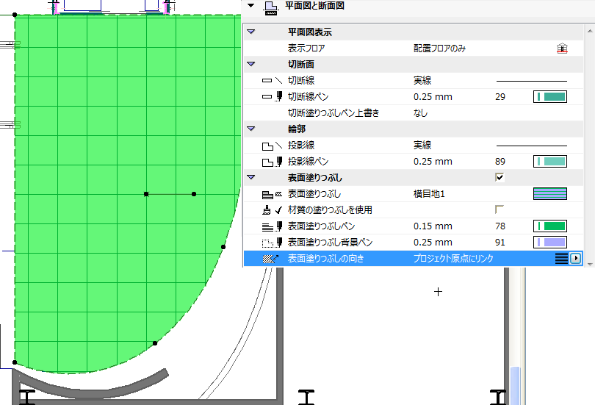This screenshot has height=405, width=595.
Task: Click the 表面塗りつぶしペン pen number 78
Action: [x=500, y=226]
